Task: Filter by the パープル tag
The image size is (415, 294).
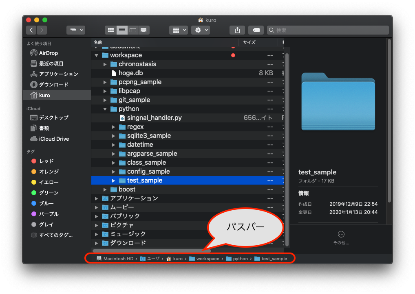Action: tap(57, 214)
